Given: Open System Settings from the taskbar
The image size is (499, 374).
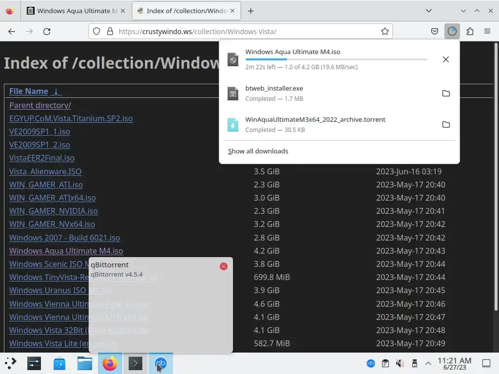Looking at the screenshot, I should pos(34,363).
